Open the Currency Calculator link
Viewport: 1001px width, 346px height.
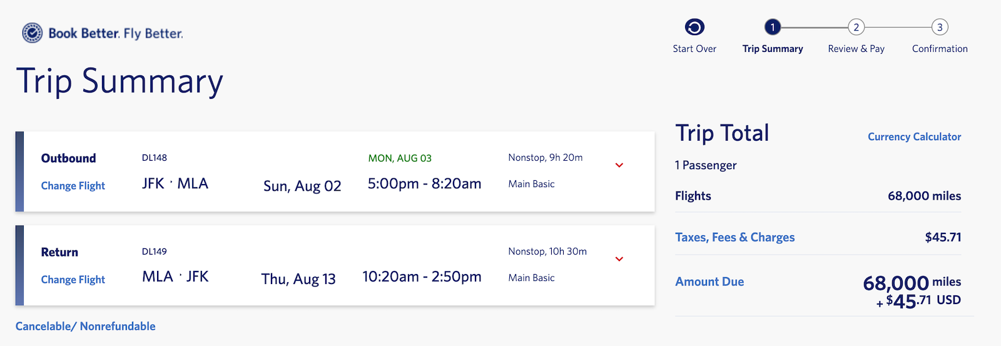click(914, 136)
